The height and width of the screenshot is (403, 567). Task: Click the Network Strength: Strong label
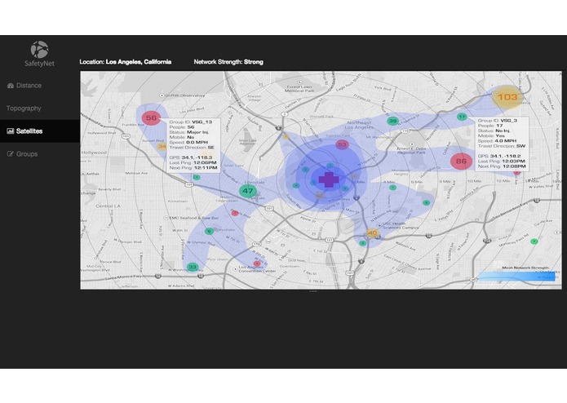coord(228,62)
